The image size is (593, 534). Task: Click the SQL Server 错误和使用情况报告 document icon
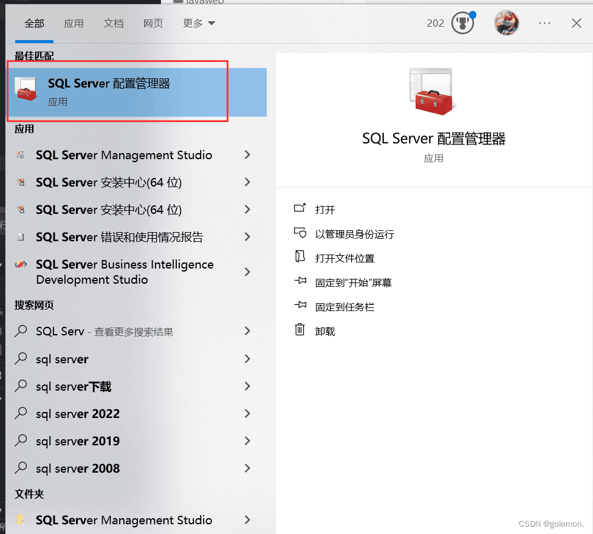coord(21,237)
